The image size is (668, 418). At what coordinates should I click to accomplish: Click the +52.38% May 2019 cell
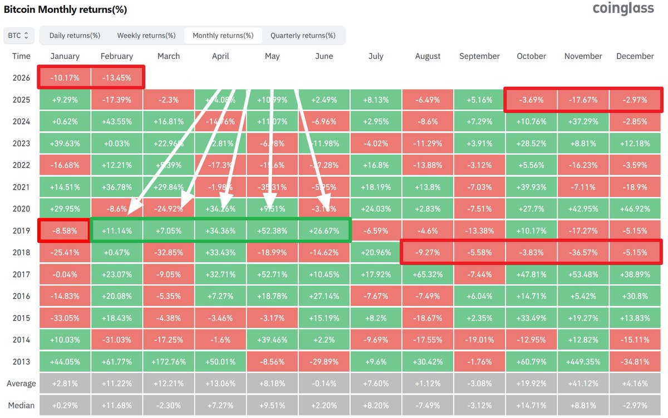click(x=272, y=230)
